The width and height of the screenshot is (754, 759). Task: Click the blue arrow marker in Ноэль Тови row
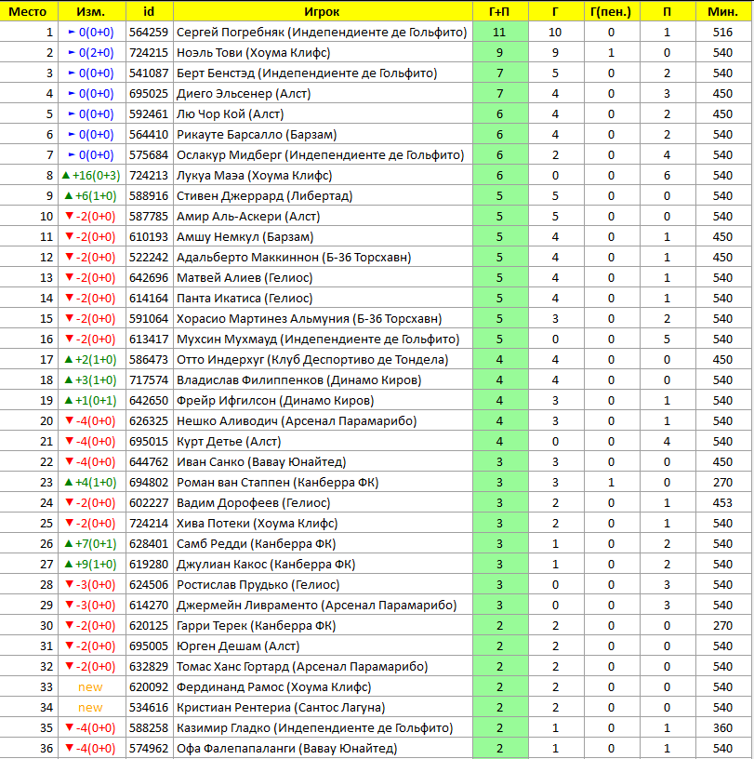pyautogui.click(x=72, y=52)
